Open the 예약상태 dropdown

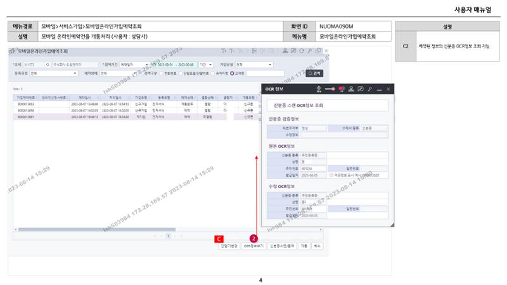pos(118,73)
